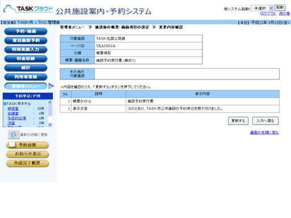This screenshot has height=218, width=291.
Task: Click the TASKクラウド cloud logo
Action: (x=28, y=9)
